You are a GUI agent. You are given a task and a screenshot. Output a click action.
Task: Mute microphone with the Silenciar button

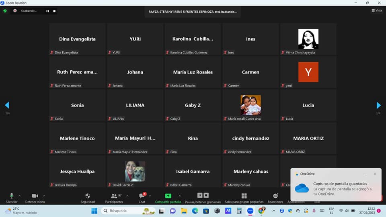(11, 197)
